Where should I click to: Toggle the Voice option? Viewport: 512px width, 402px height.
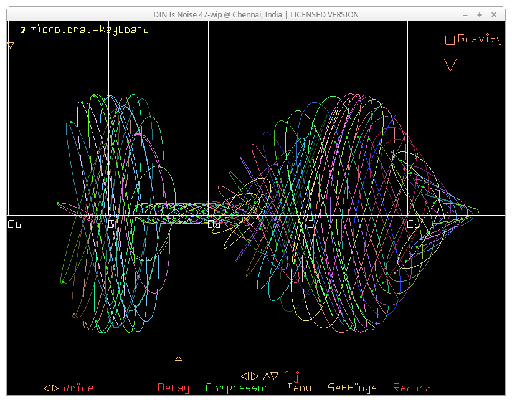(x=78, y=388)
